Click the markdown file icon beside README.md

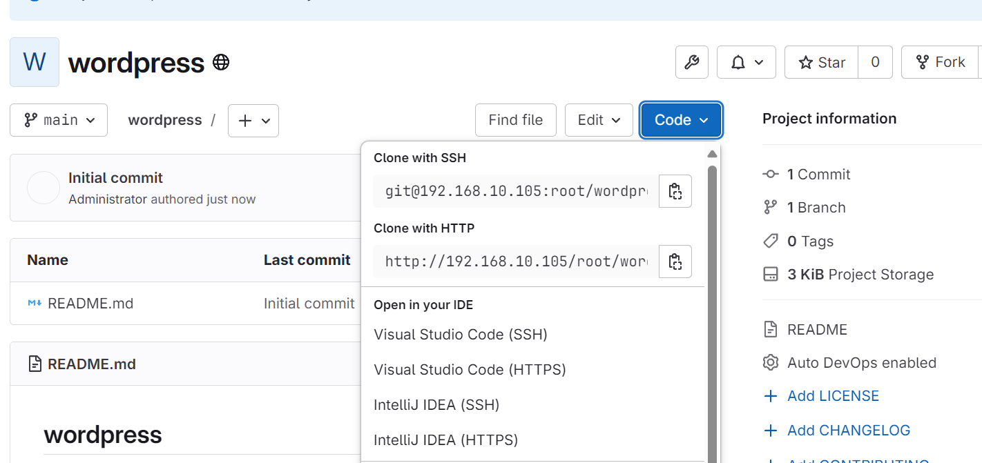coord(35,303)
